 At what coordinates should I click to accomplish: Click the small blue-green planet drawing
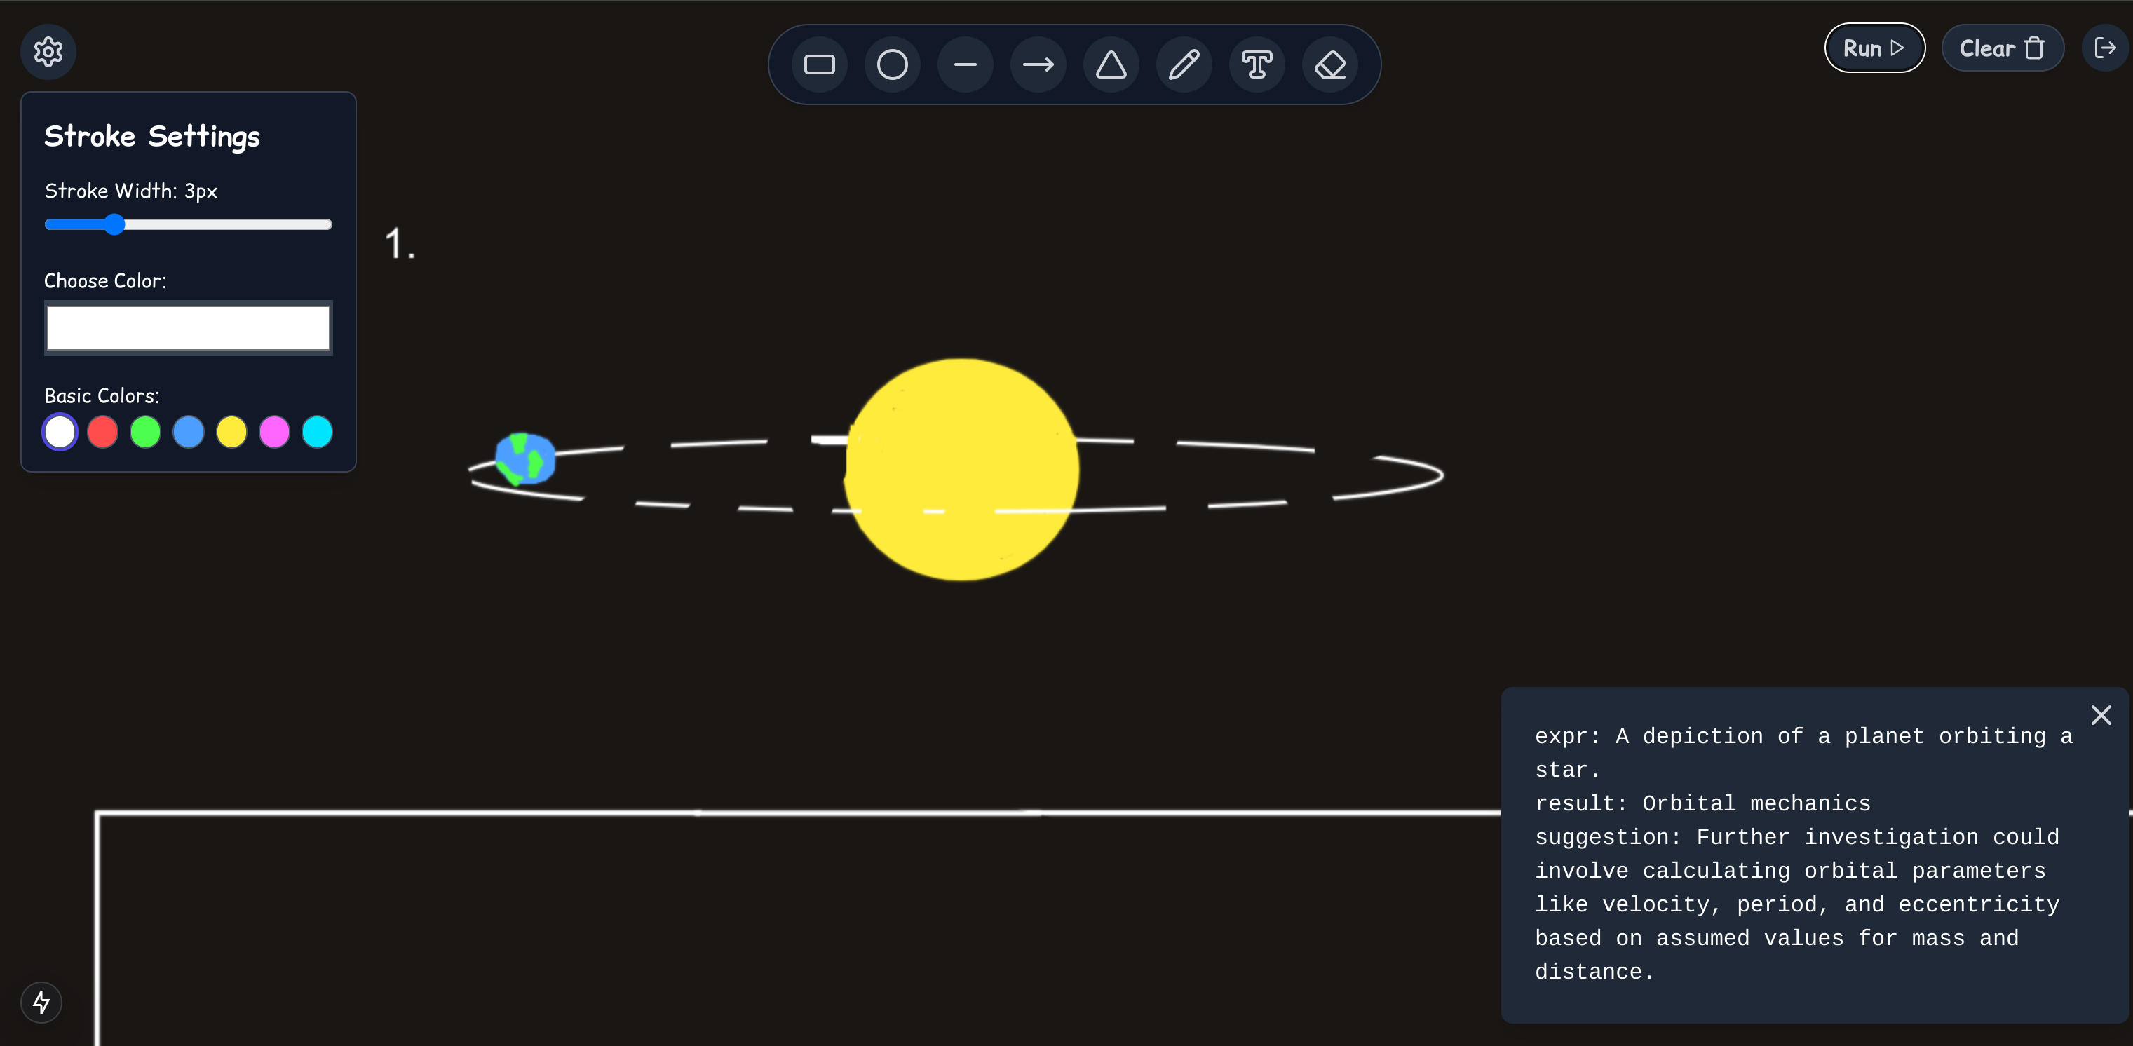[x=525, y=458]
